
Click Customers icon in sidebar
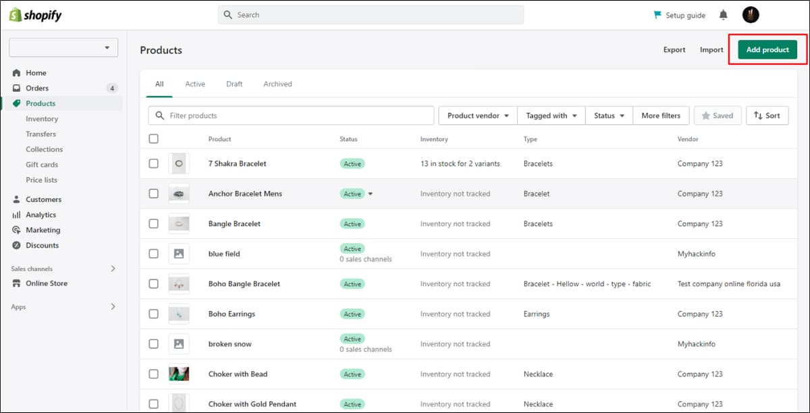[x=17, y=200]
